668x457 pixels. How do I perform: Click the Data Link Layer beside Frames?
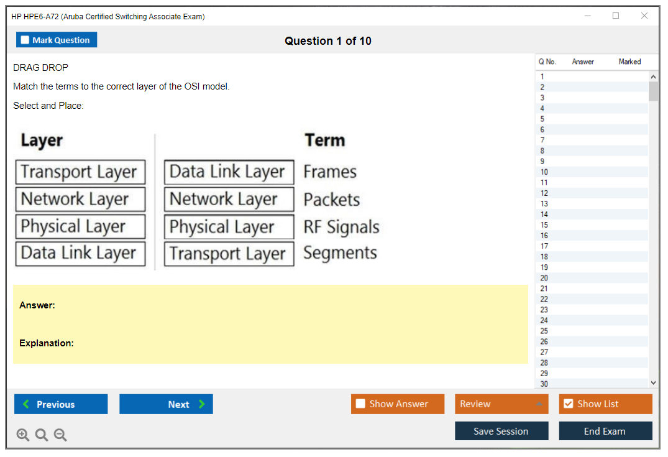(x=229, y=172)
